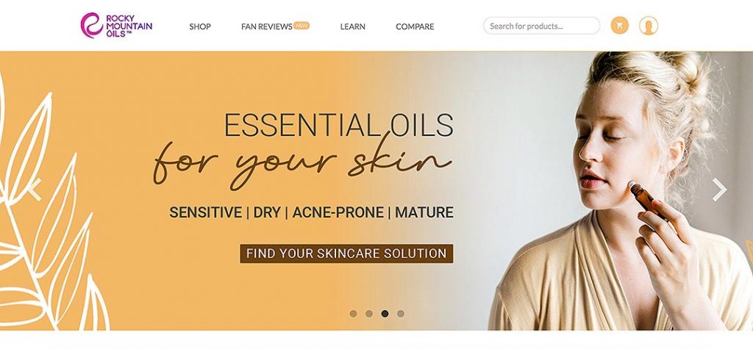Click the NEW badge beside Fan Reviews

point(301,26)
